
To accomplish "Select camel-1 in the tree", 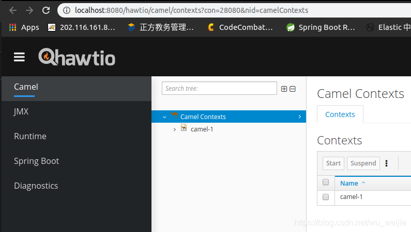I will (x=202, y=129).
